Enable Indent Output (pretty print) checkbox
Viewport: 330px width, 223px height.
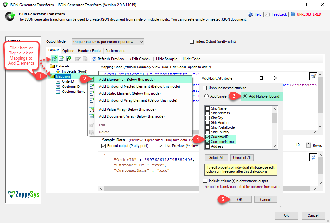[x=191, y=42]
